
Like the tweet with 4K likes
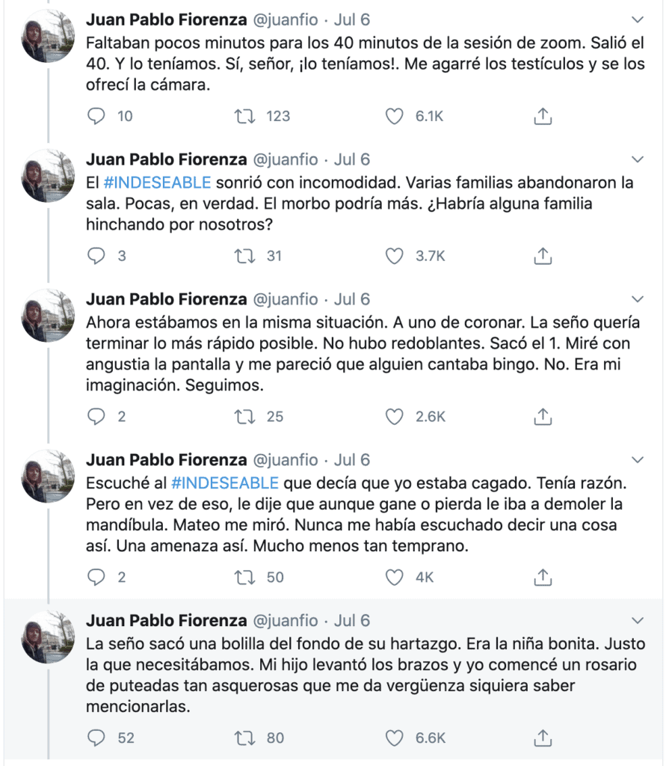click(x=394, y=577)
